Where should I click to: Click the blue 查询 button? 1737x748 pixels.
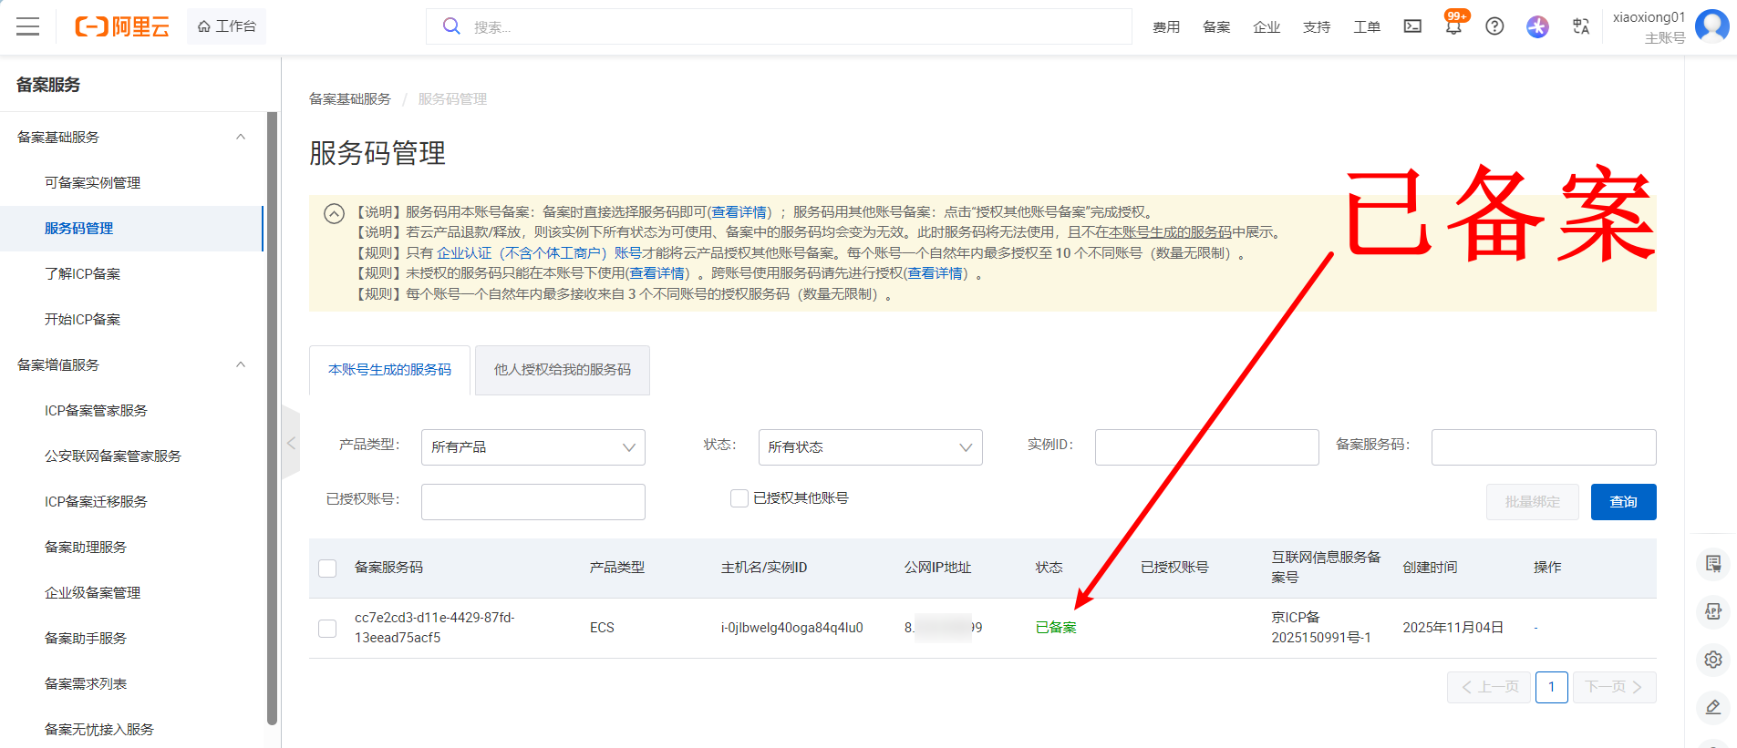click(x=1623, y=502)
